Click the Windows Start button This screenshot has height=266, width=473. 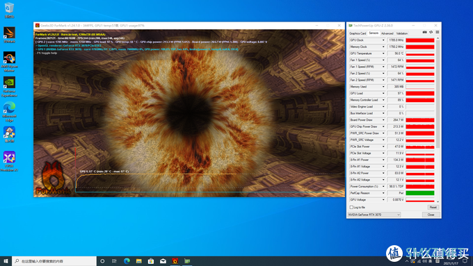pyautogui.click(x=6, y=261)
